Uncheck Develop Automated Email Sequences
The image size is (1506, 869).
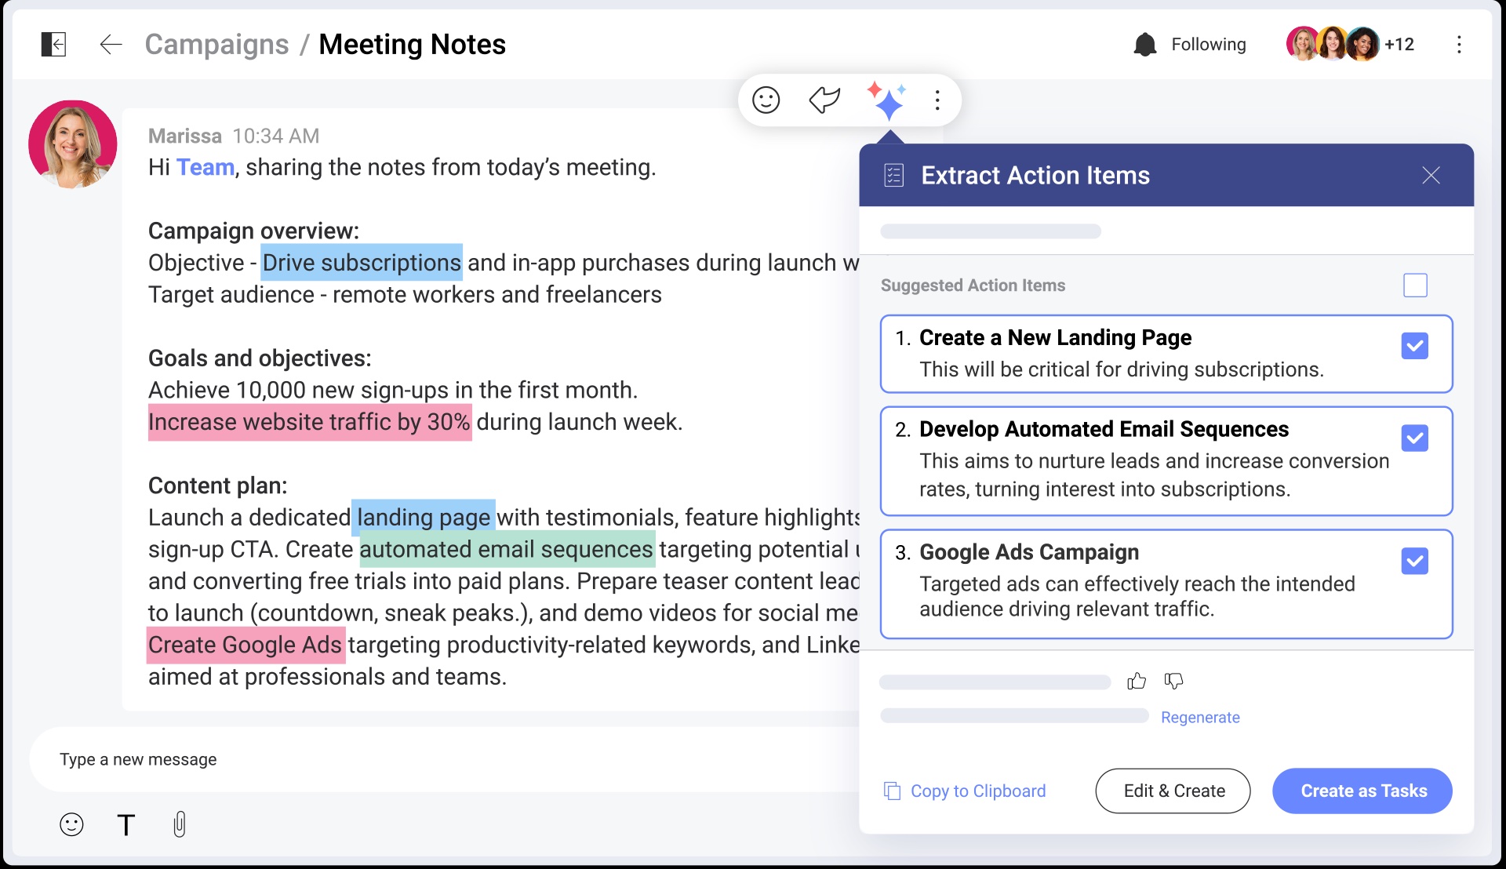1415,438
